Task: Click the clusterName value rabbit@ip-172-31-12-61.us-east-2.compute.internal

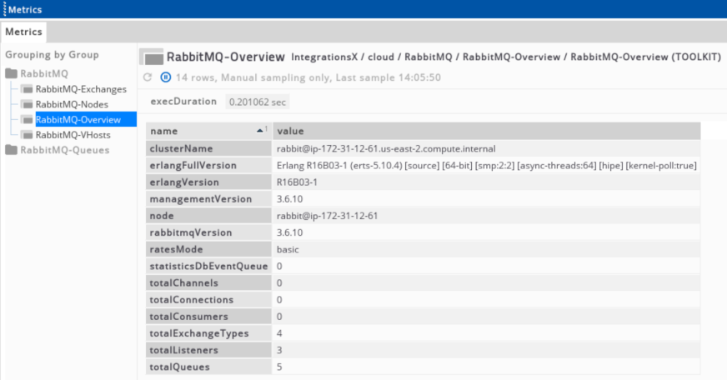Action: (x=386, y=149)
